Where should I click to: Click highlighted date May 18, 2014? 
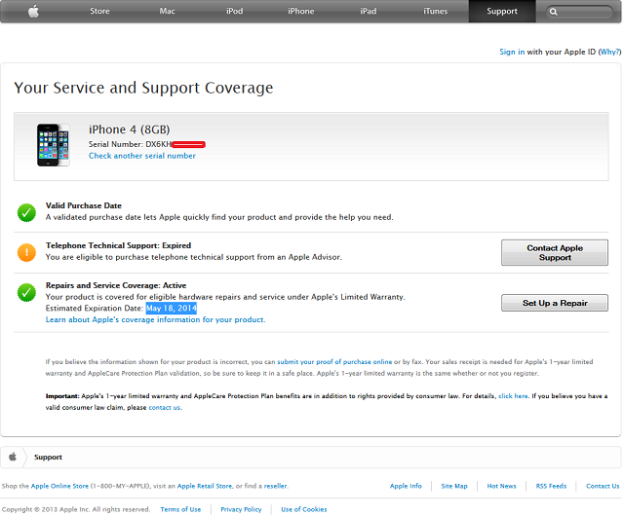172,308
